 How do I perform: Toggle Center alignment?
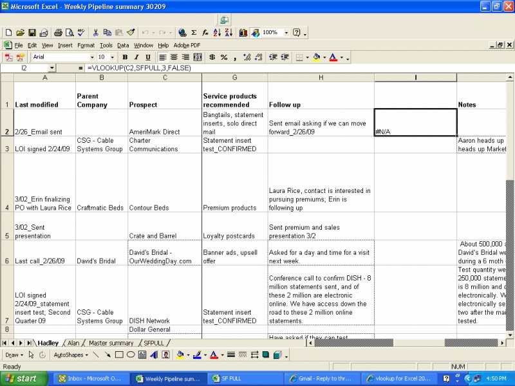(174, 57)
